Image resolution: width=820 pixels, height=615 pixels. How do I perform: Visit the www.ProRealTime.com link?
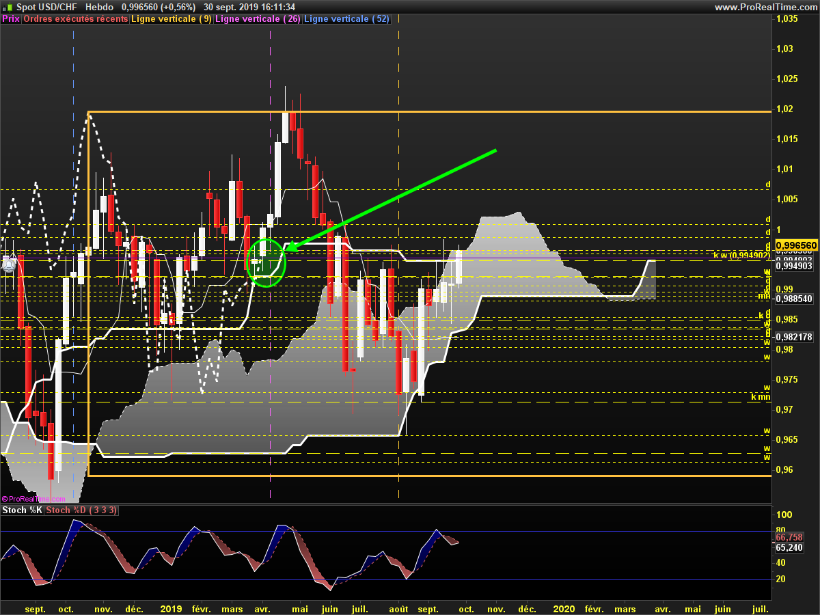click(765, 7)
